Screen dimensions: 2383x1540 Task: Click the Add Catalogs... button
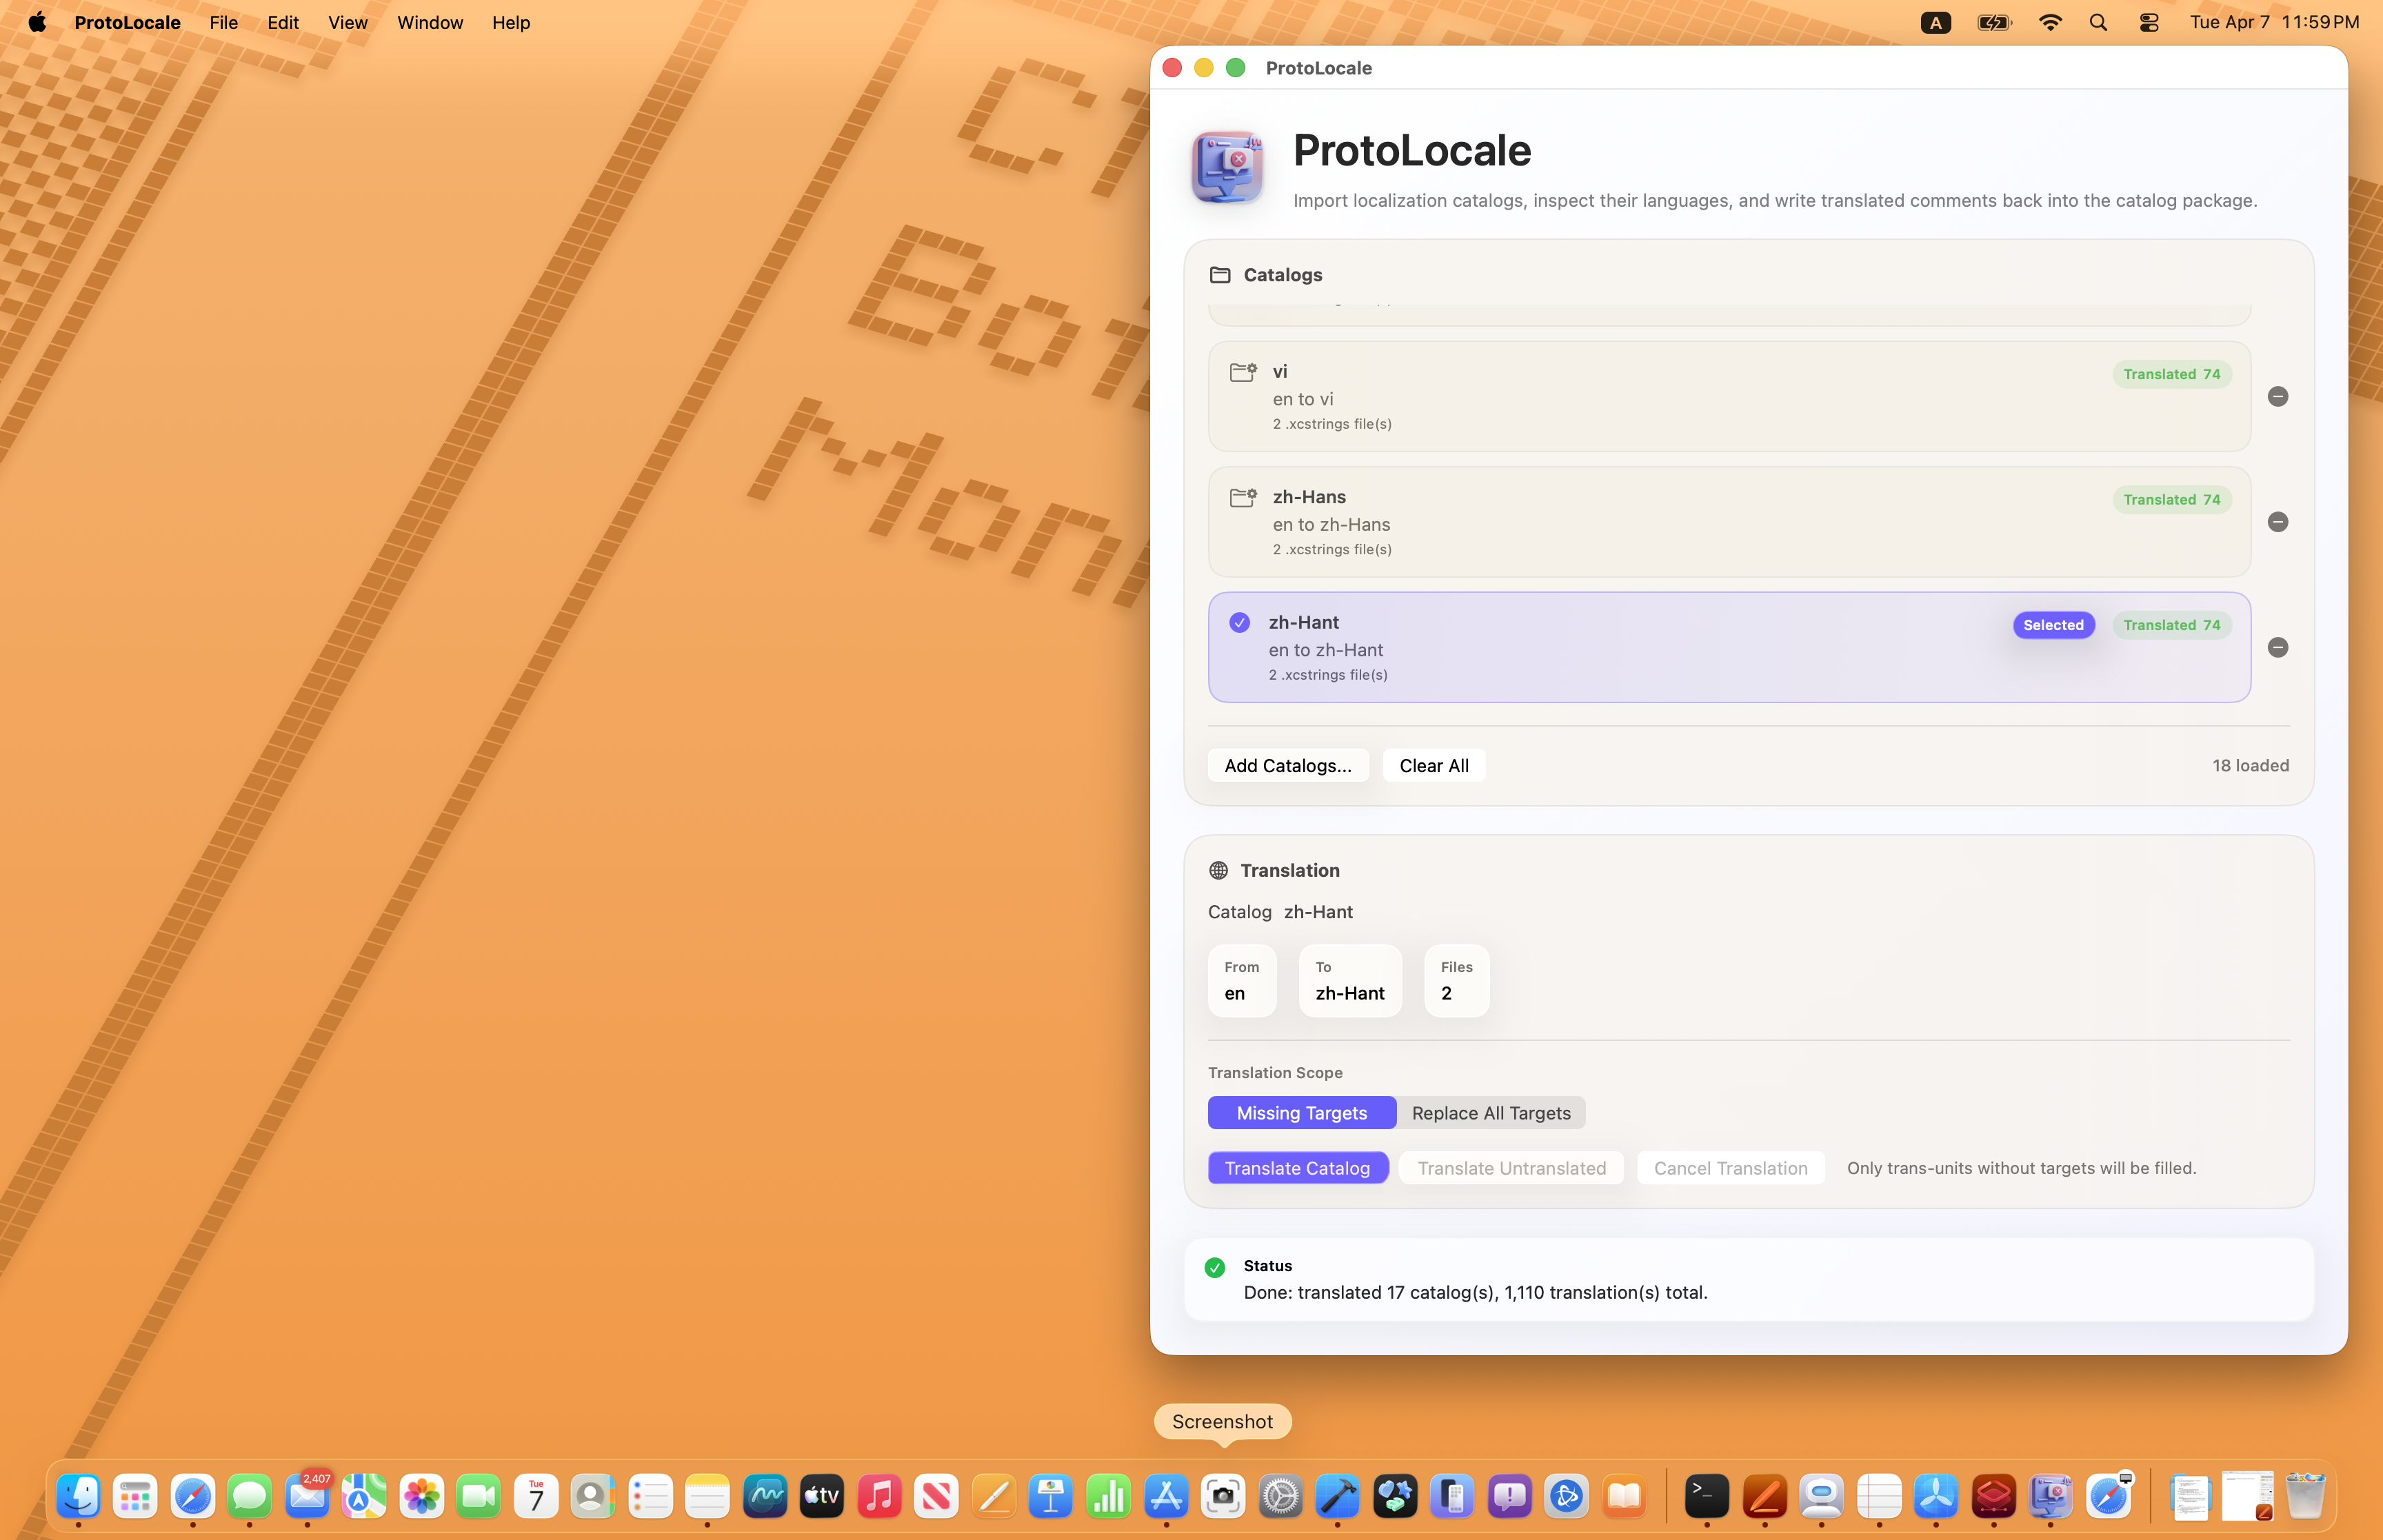click(x=1287, y=766)
